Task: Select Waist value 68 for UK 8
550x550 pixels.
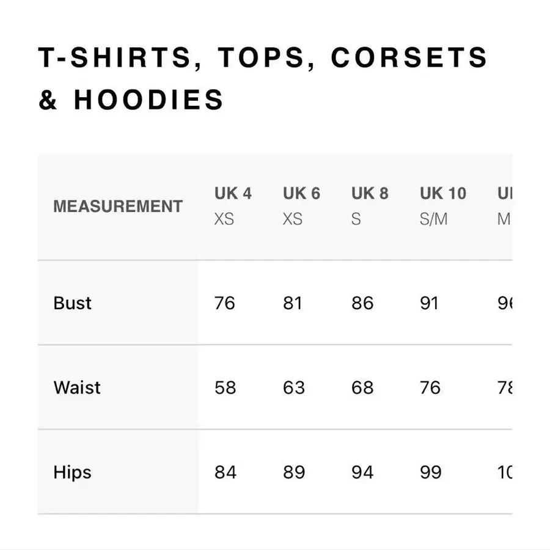Action: pyautogui.click(x=362, y=387)
